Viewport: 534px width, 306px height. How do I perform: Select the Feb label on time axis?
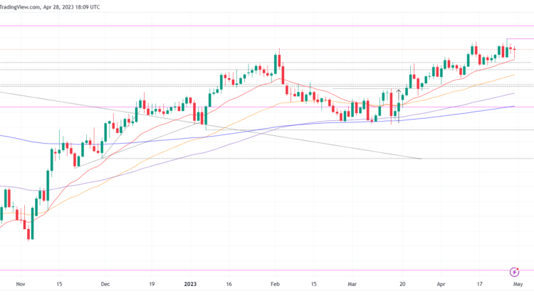276,284
